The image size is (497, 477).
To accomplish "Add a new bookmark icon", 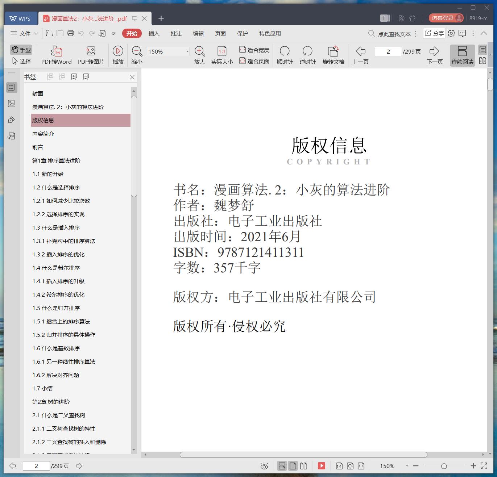I will coord(74,76).
